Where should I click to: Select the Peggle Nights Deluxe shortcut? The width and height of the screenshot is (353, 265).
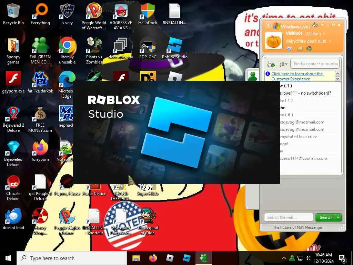pos(67,222)
